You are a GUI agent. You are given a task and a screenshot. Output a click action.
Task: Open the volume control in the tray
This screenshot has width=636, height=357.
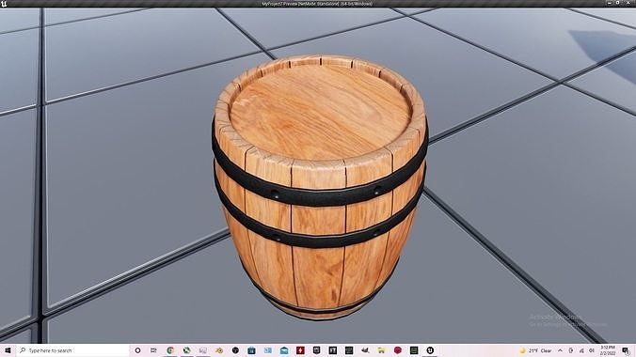click(592, 350)
